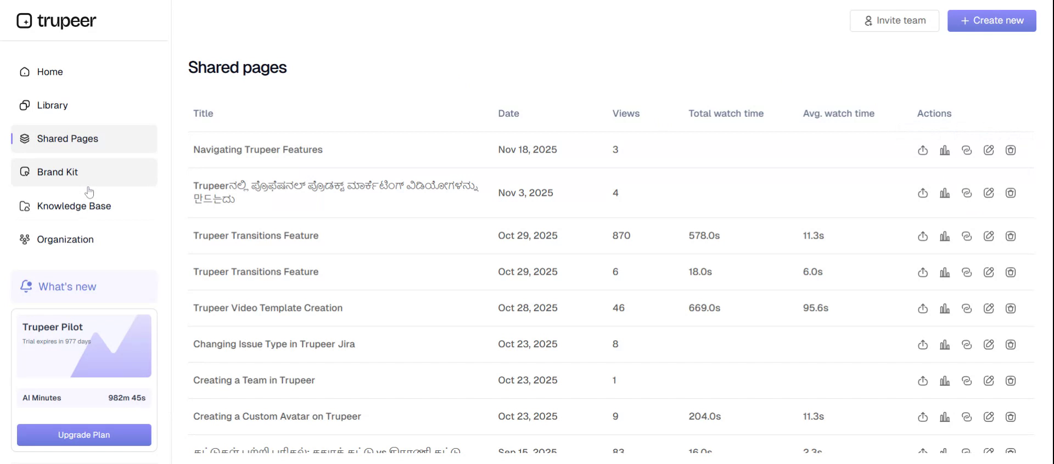1054x464 pixels.
Task: Open the What's new panel
Action: [x=67, y=287]
